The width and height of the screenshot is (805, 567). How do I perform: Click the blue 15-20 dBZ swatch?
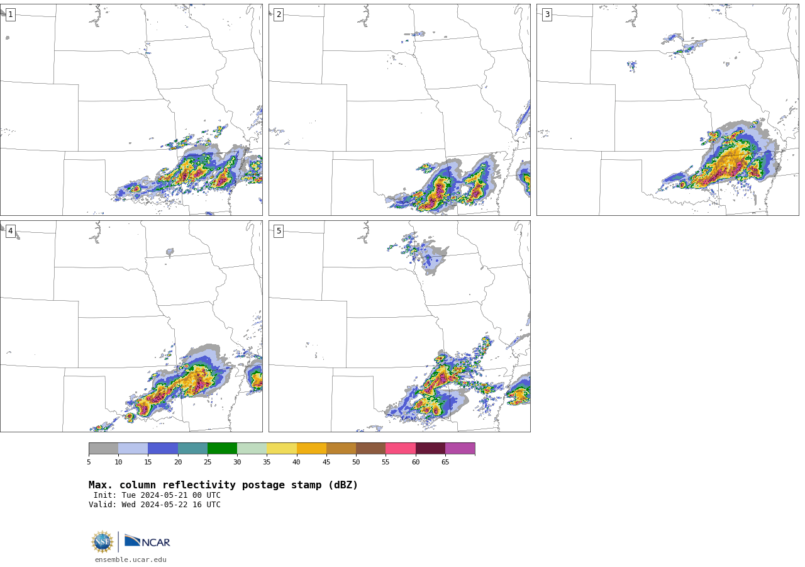click(x=163, y=449)
